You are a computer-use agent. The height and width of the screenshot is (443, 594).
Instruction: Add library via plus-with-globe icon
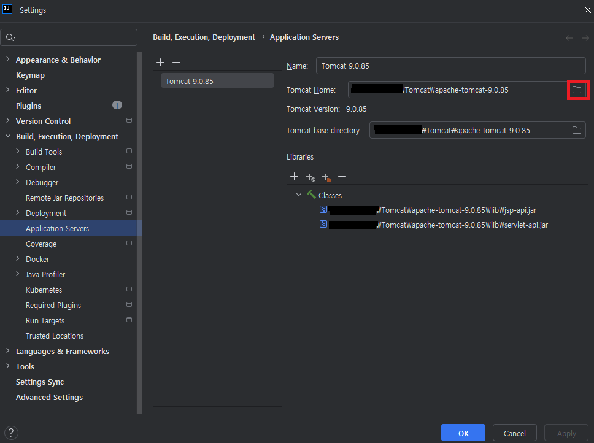tap(310, 177)
